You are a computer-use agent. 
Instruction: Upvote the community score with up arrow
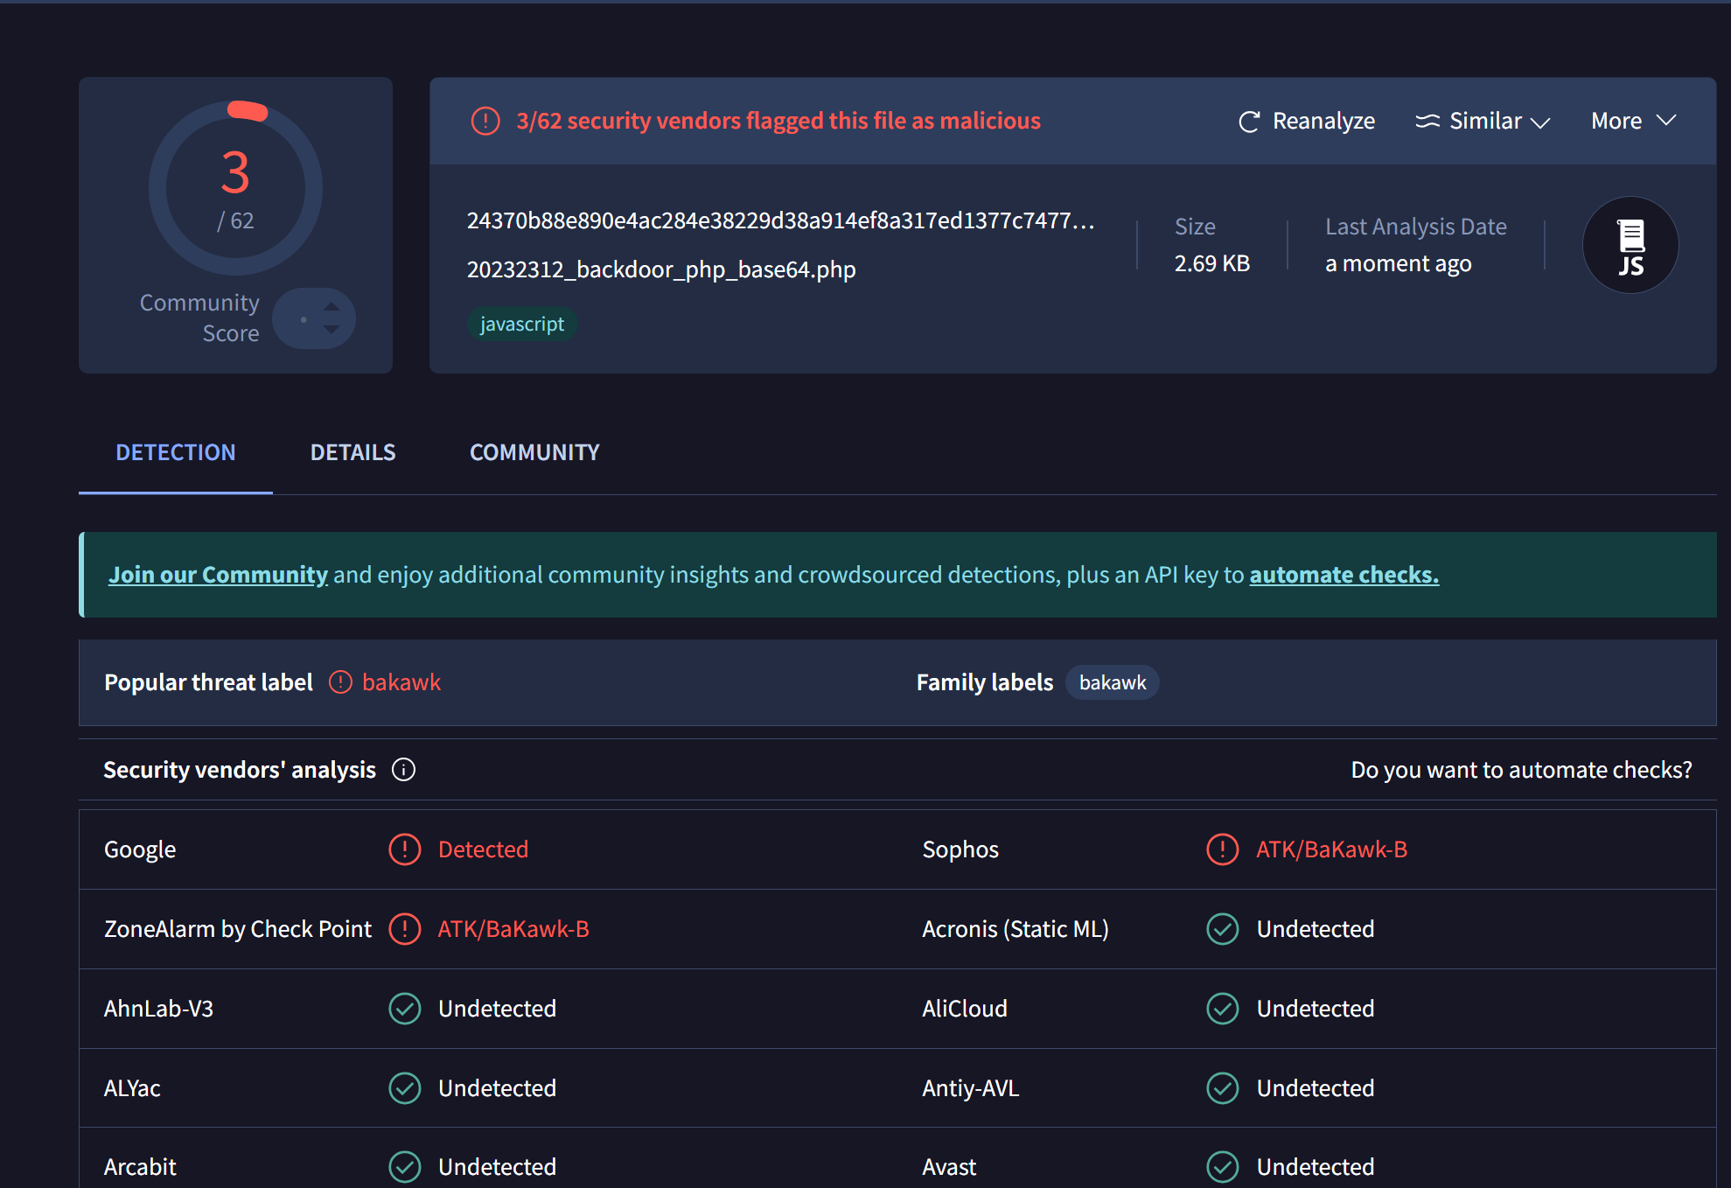(x=332, y=307)
